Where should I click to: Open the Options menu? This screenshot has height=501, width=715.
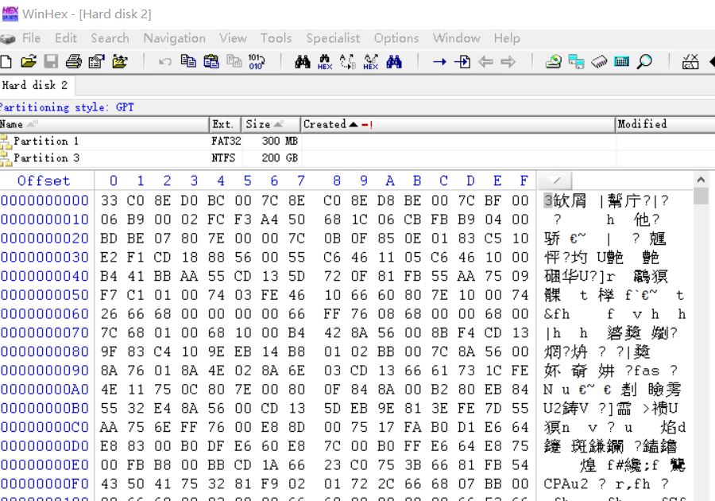click(x=396, y=38)
